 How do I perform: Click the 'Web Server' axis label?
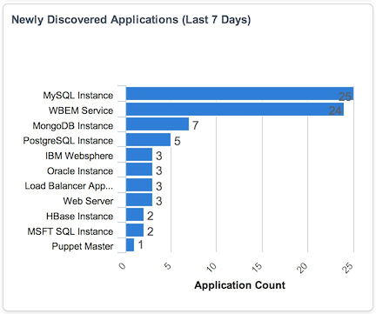[x=88, y=201]
